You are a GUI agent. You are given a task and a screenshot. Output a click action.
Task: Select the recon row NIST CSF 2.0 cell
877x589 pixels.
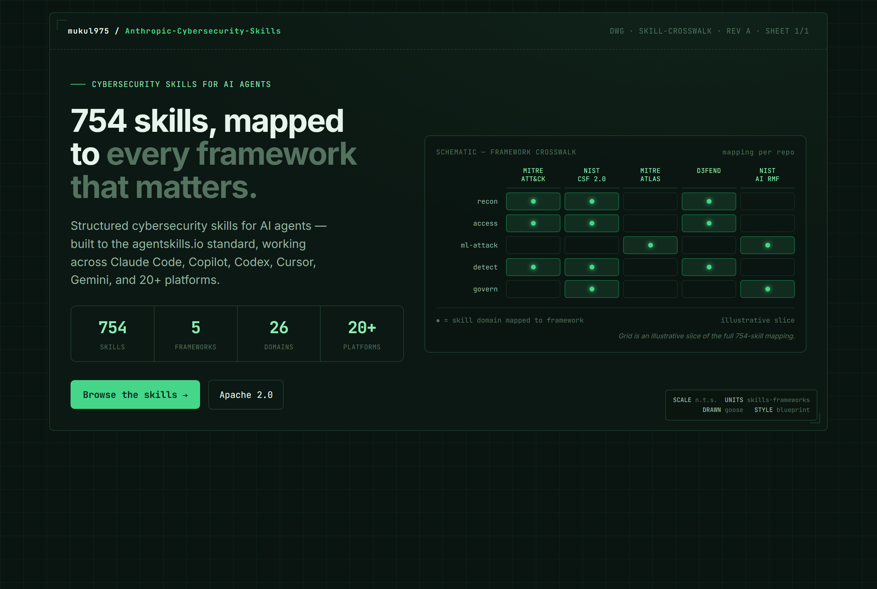coord(591,201)
